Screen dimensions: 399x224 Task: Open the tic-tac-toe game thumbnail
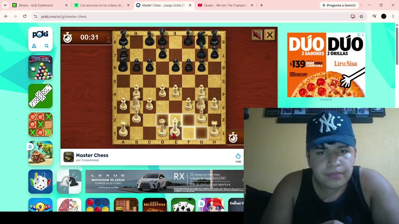[41, 125]
